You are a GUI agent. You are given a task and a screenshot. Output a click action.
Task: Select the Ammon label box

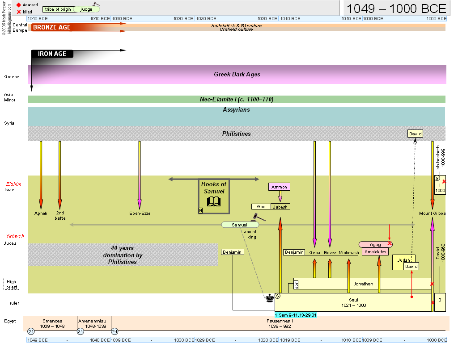pos(279,187)
